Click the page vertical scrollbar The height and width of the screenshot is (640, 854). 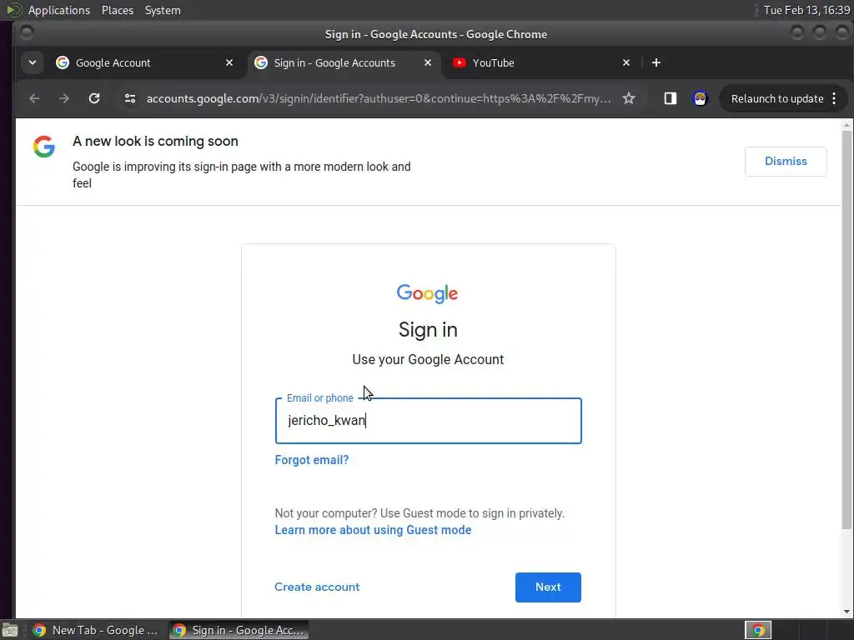pos(846,329)
